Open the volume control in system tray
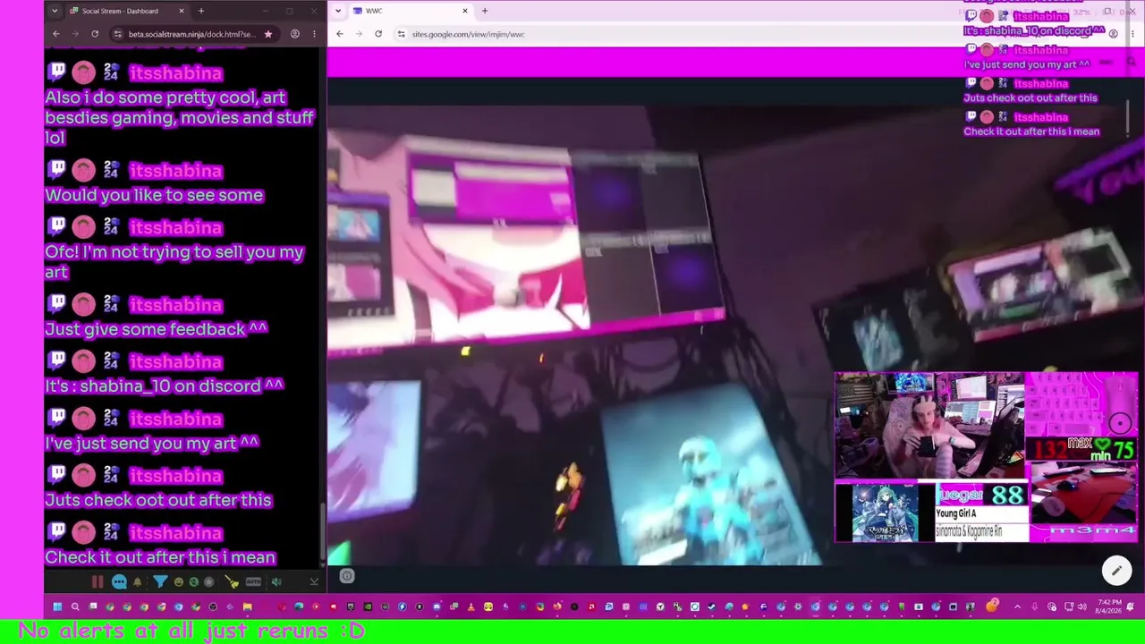This screenshot has width=1145, height=644. click(x=1081, y=607)
